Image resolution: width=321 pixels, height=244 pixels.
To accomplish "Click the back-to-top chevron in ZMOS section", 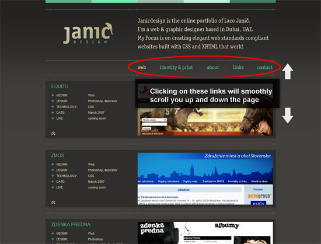I will point(53,203).
